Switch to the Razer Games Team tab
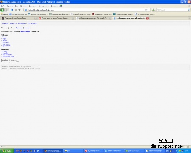 point(19,18)
